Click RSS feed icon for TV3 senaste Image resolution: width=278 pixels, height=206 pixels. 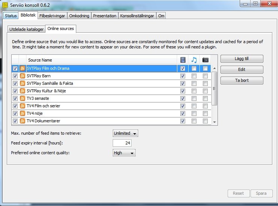(22, 98)
